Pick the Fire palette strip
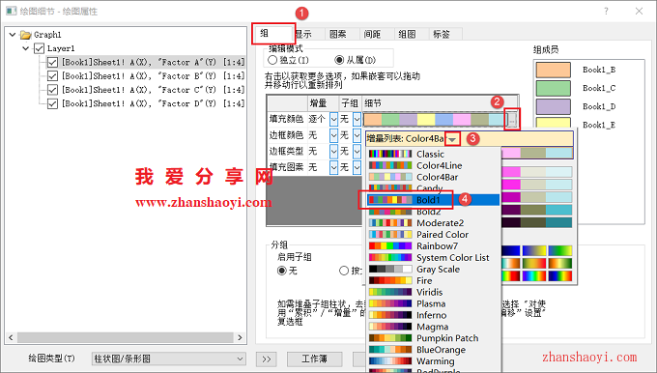The image size is (657, 373). [390, 281]
